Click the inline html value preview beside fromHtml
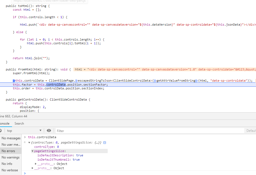256x175 pixels. point(165,69)
